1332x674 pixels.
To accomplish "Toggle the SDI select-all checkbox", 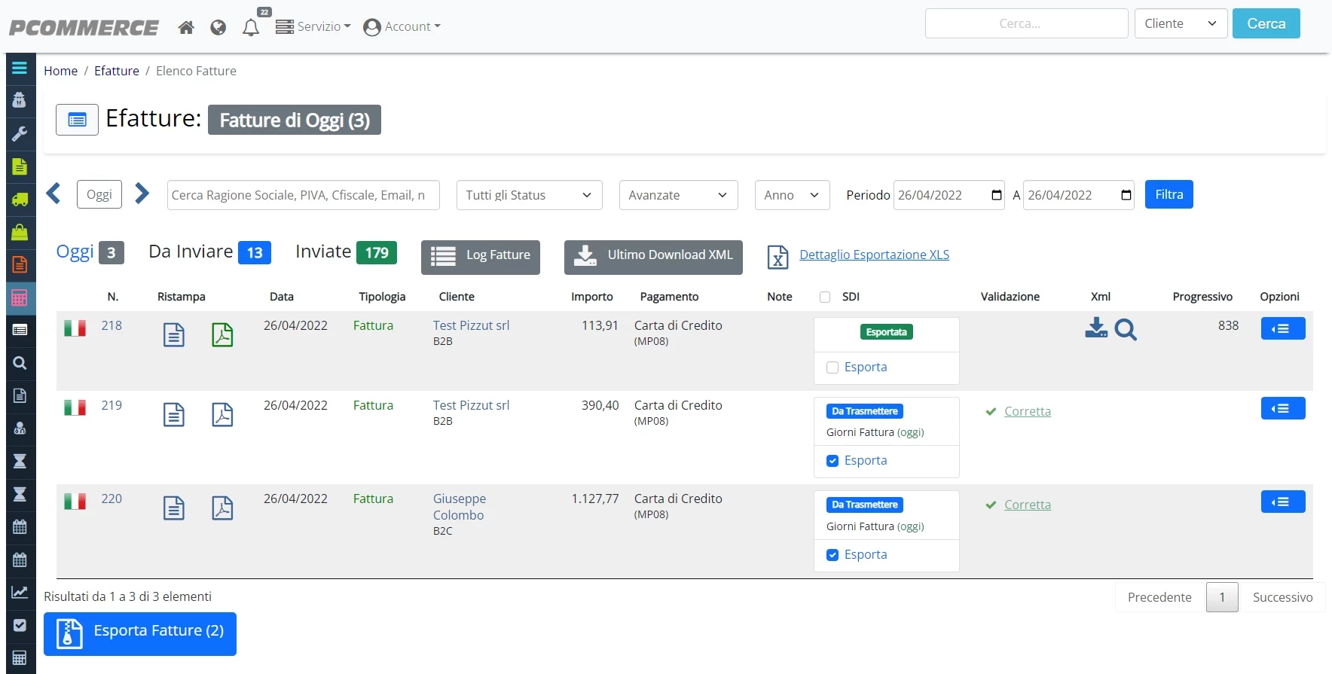I will 825,297.
